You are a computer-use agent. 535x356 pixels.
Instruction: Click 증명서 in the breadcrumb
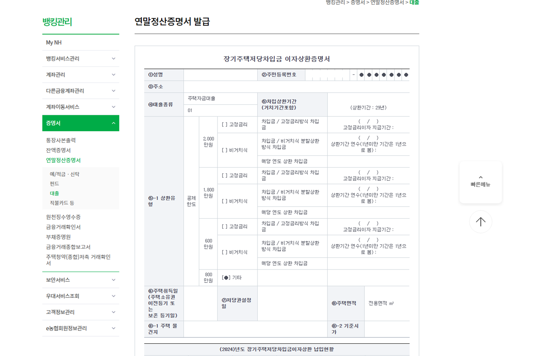[x=358, y=2]
